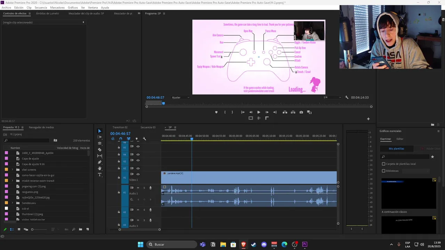Open button editor plus icon
The height and width of the screenshot is (250, 445).
pyautogui.click(x=369, y=119)
